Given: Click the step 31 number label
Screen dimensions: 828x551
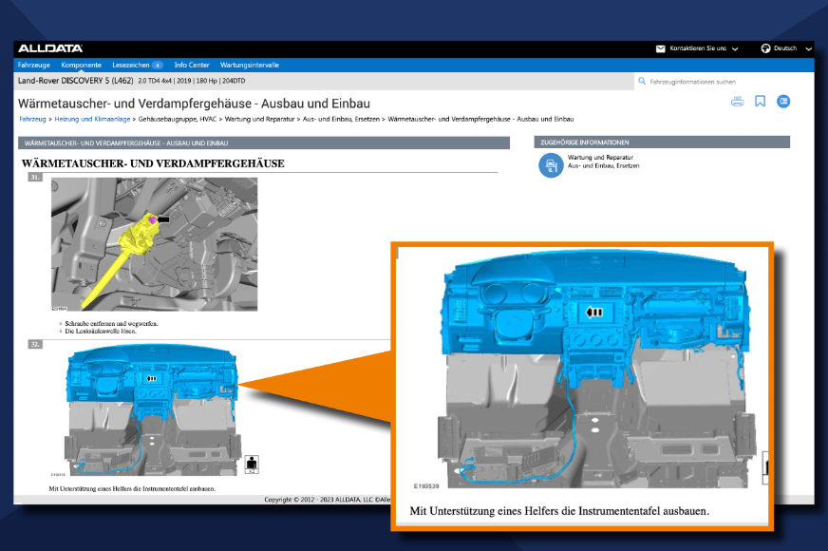Looking at the screenshot, I should coord(35,177).
